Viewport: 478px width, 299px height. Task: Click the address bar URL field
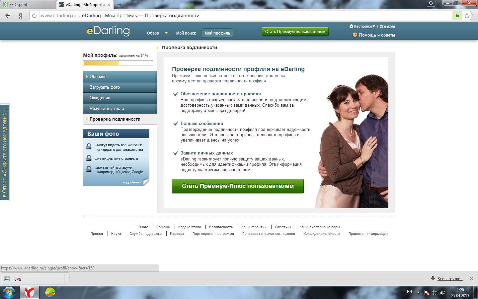coord(246,16)
